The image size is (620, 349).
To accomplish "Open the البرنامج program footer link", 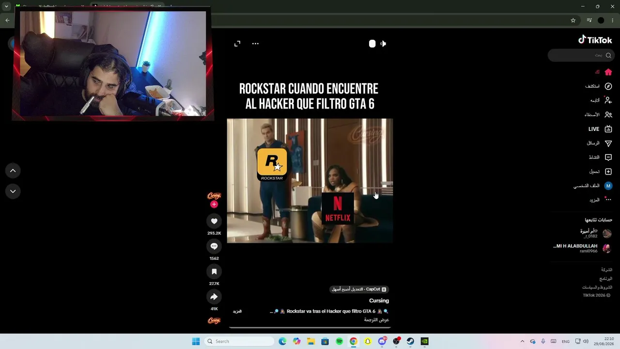I will 606,279.
